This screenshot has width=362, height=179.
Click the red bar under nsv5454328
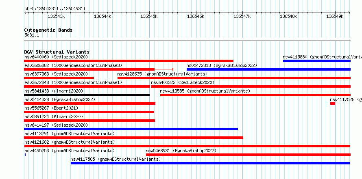[x=90, y=104]
